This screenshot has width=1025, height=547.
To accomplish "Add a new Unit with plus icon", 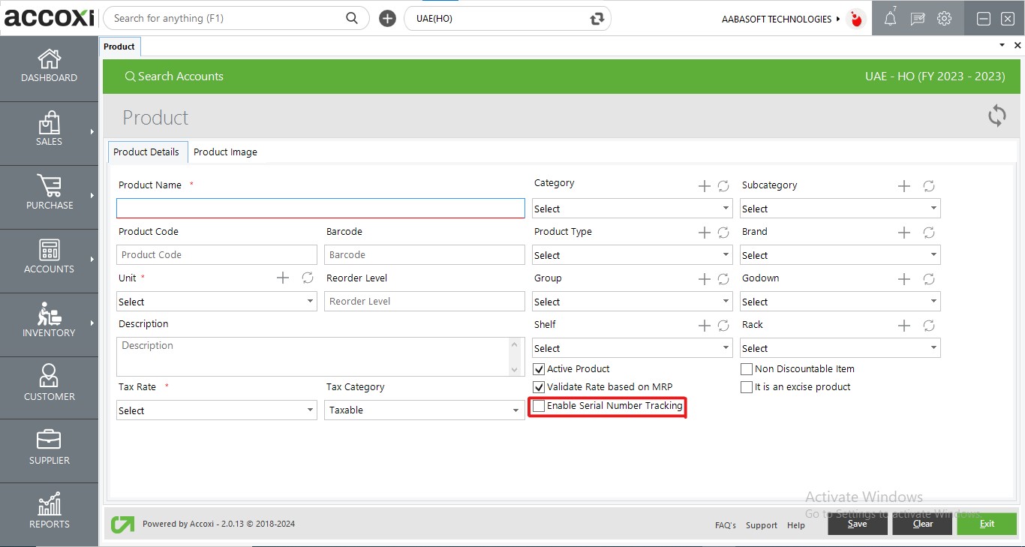I will coord(283,278).
